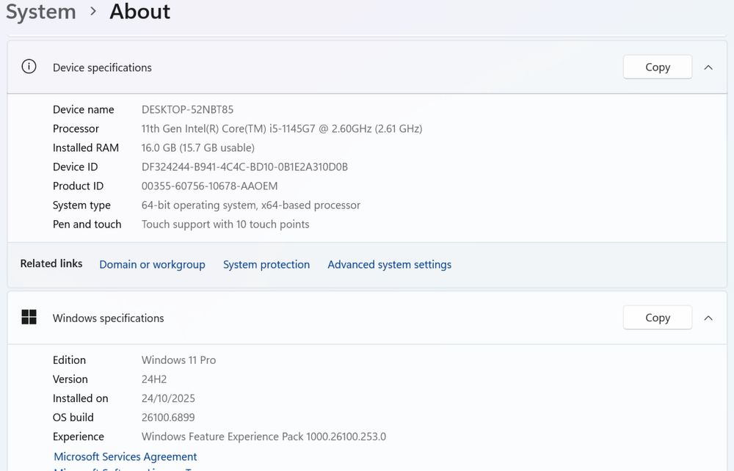Click the Device specifications header title
The height and width of the screenshot is (471, 734).
tap(102, 67)
